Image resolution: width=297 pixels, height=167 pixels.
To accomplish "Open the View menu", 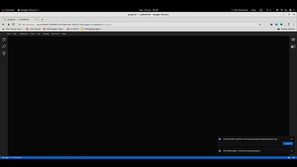I will point(32,34).
